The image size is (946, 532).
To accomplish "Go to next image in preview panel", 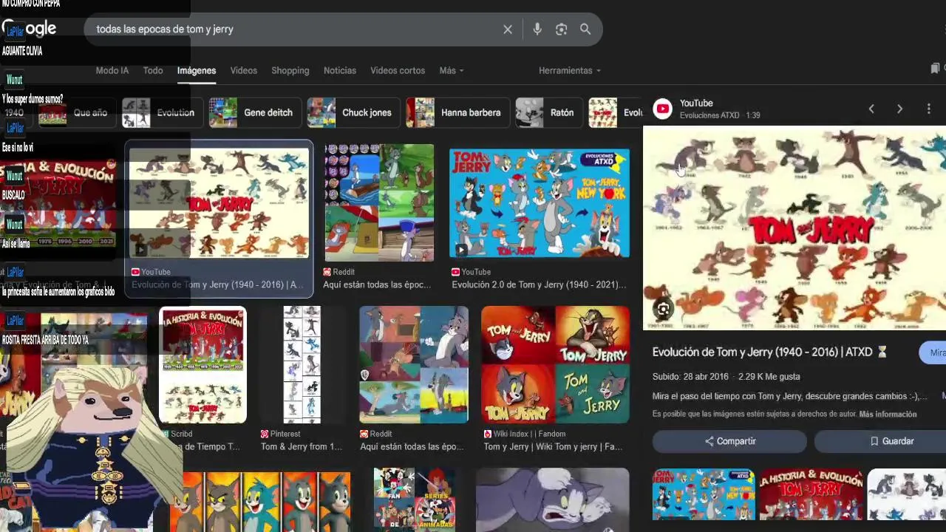I will pos(899,109).
